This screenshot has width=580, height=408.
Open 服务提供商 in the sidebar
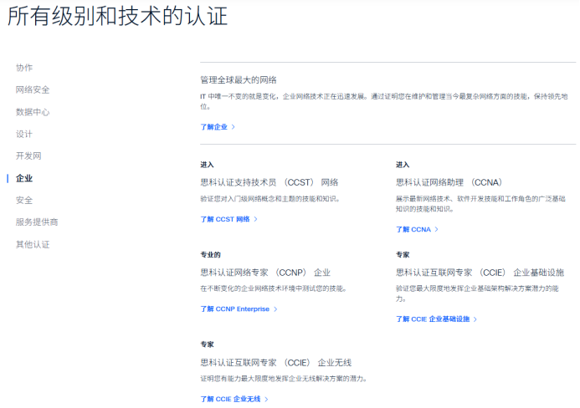click(x=37, y=222)
